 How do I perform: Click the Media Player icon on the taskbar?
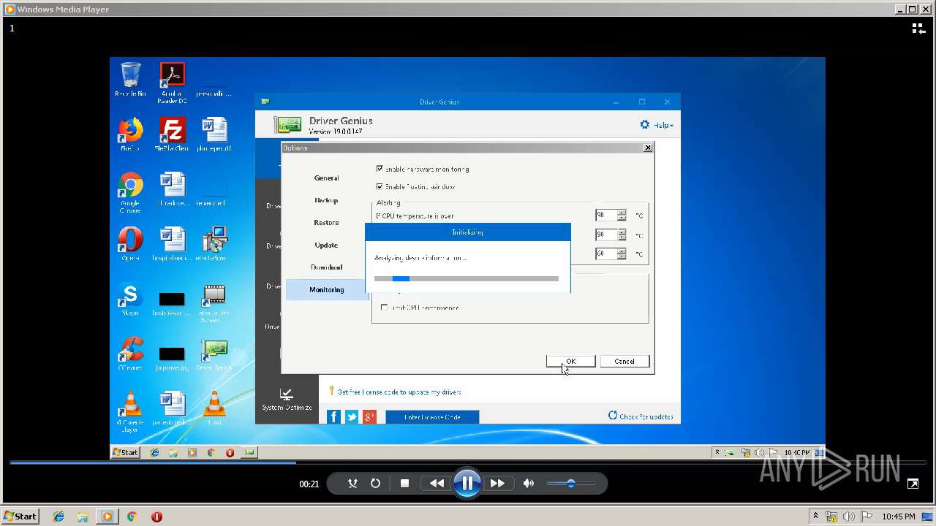(x=107, y=517)
